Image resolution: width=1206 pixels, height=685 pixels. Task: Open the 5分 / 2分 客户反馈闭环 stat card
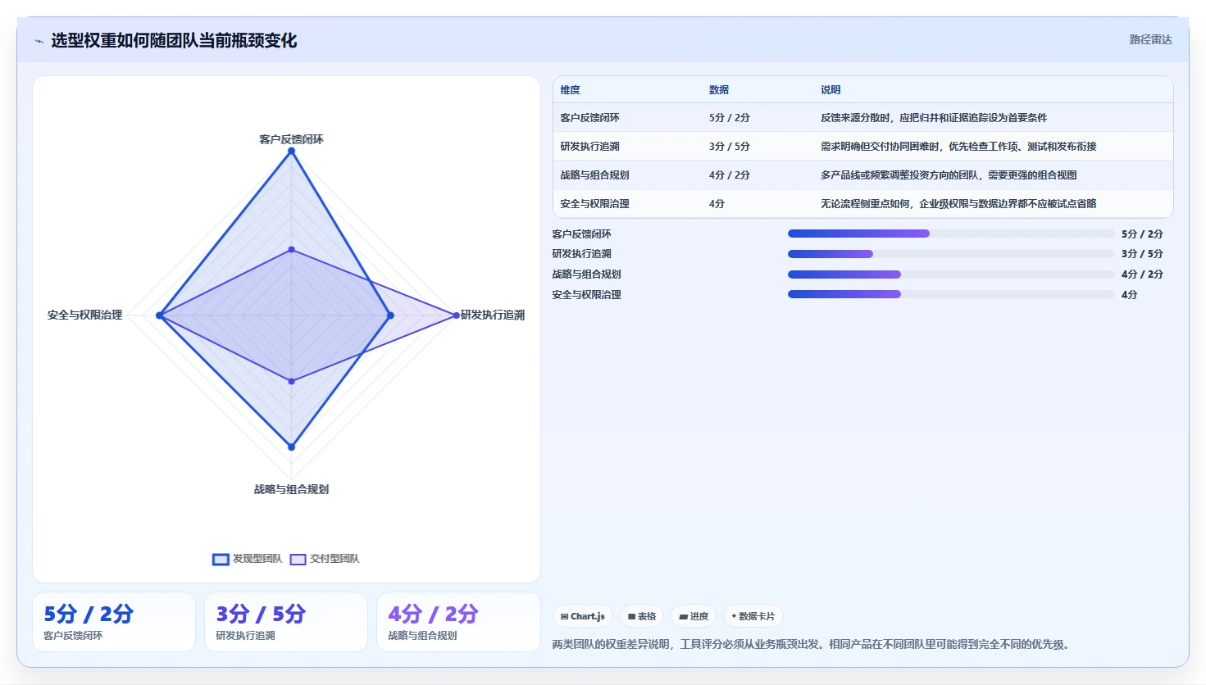pyautogui.click(x=114, y=622)
